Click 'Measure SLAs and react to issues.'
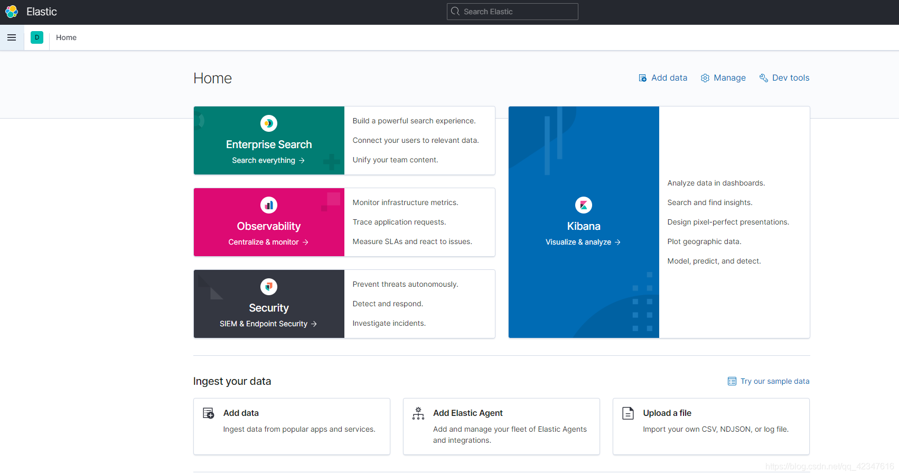The height and width of the screenshot is (476, 899). click(413, 241)
